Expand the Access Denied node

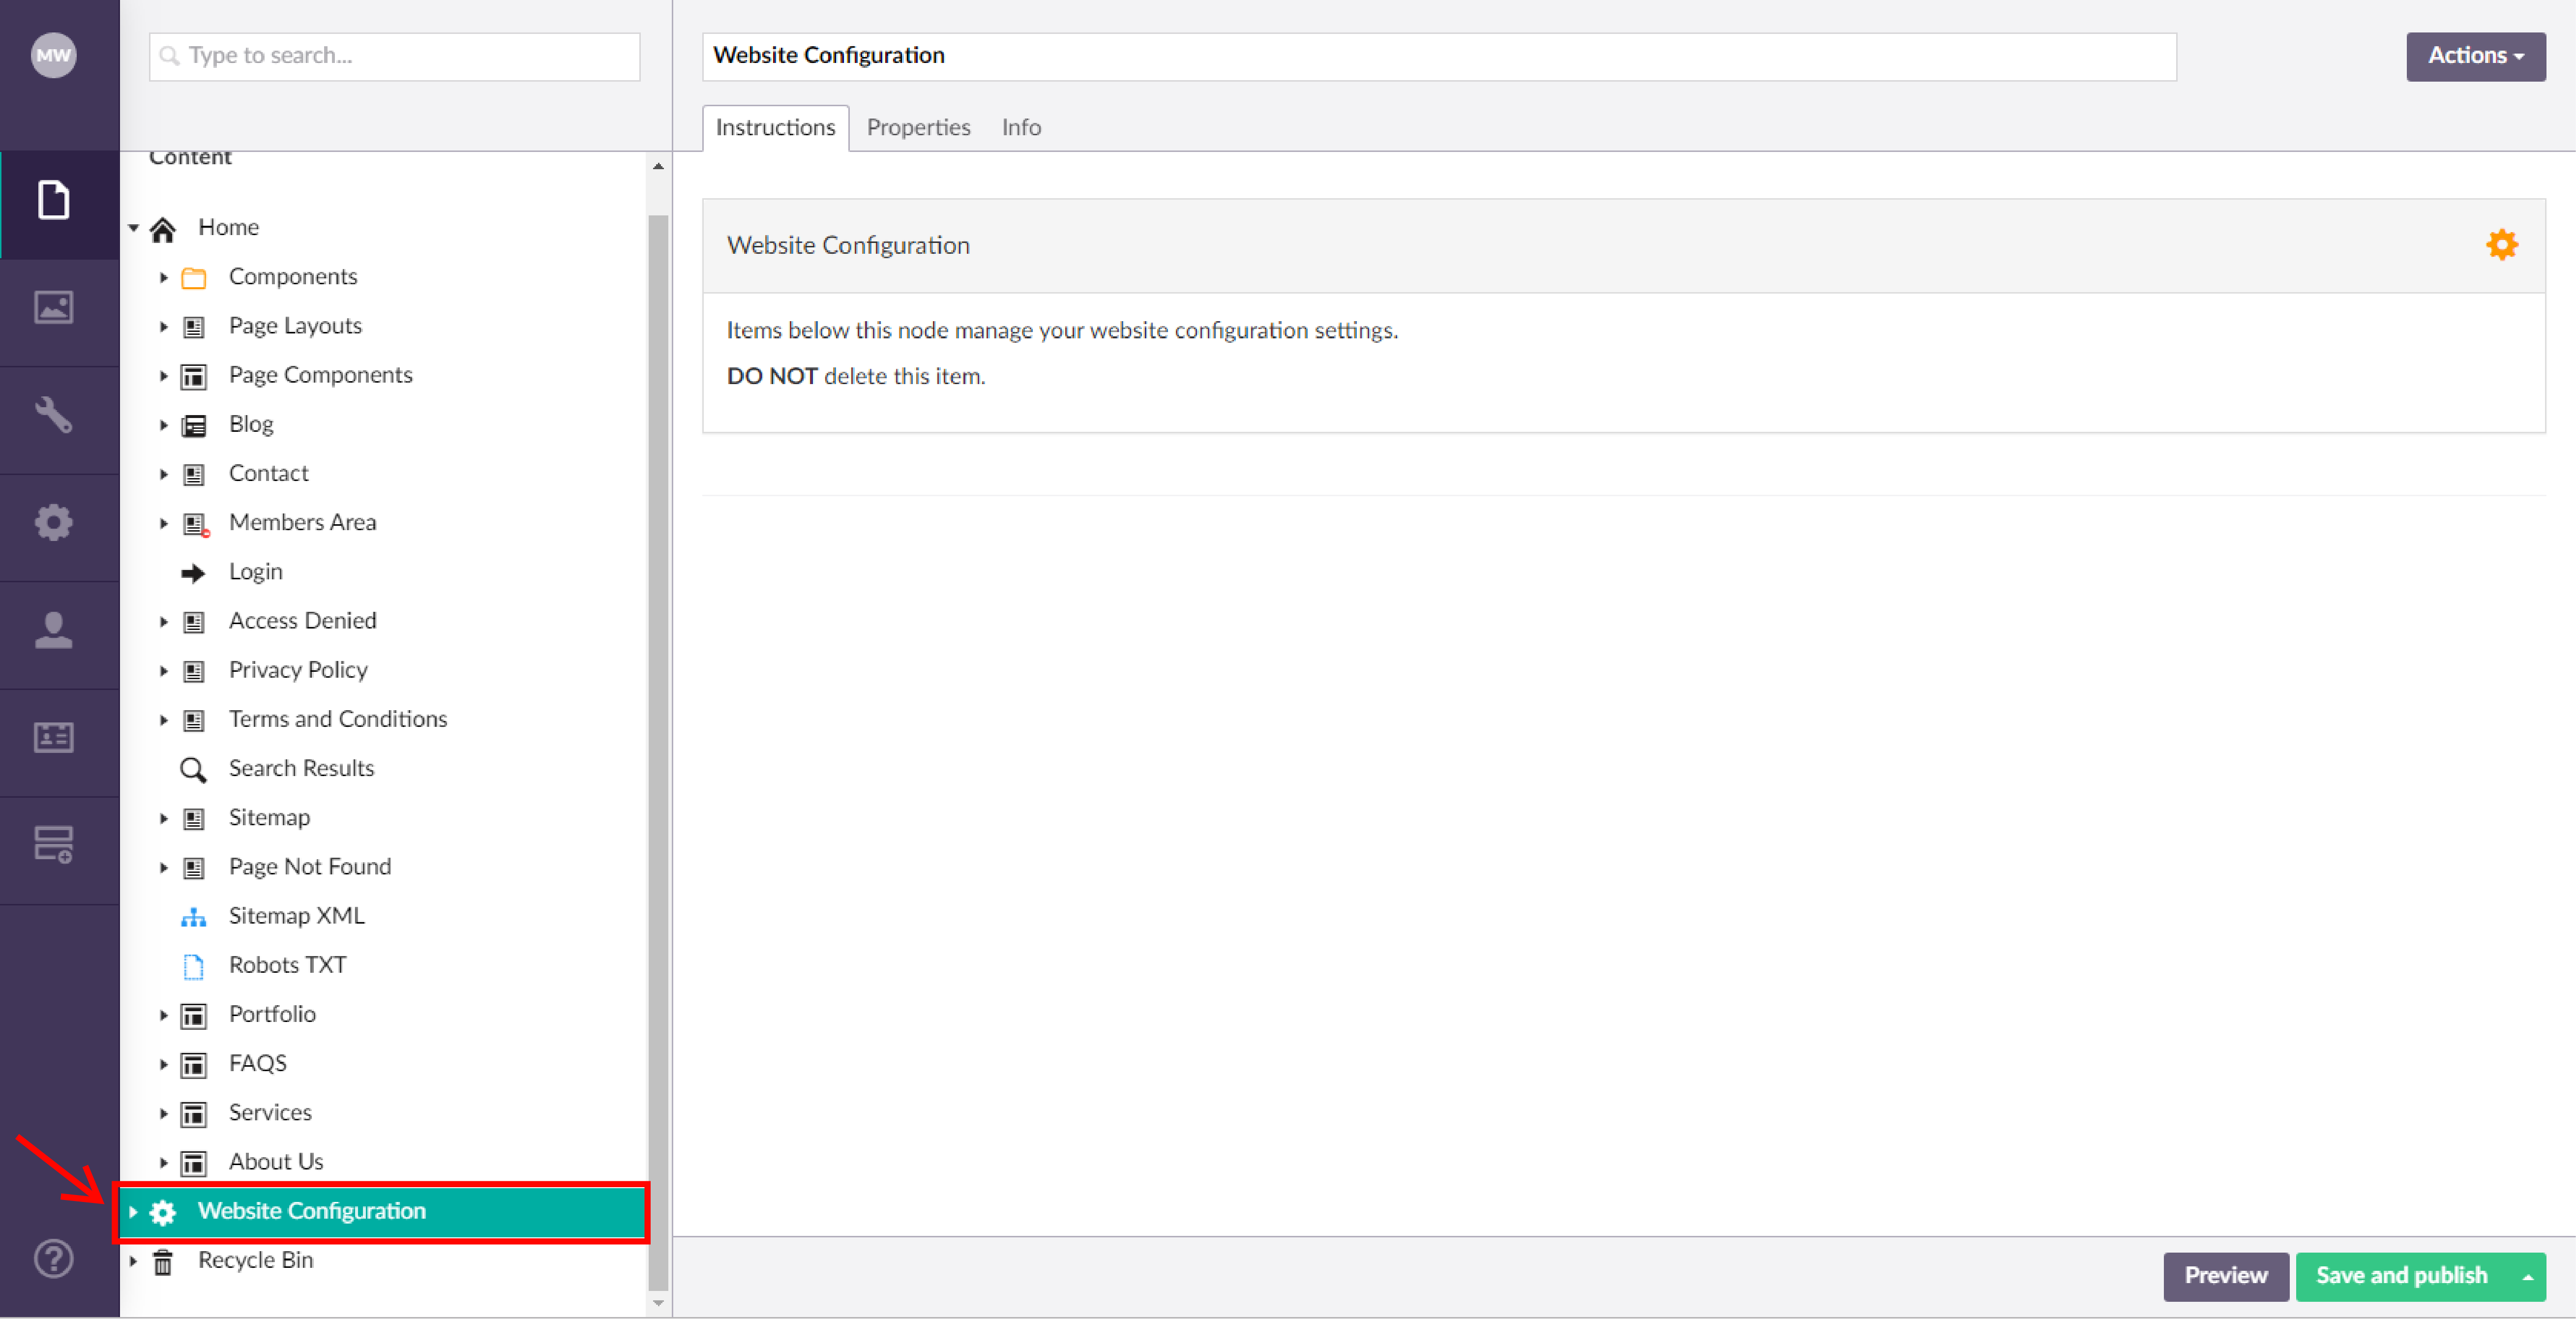pyautogui.click(x=164, y=621)
